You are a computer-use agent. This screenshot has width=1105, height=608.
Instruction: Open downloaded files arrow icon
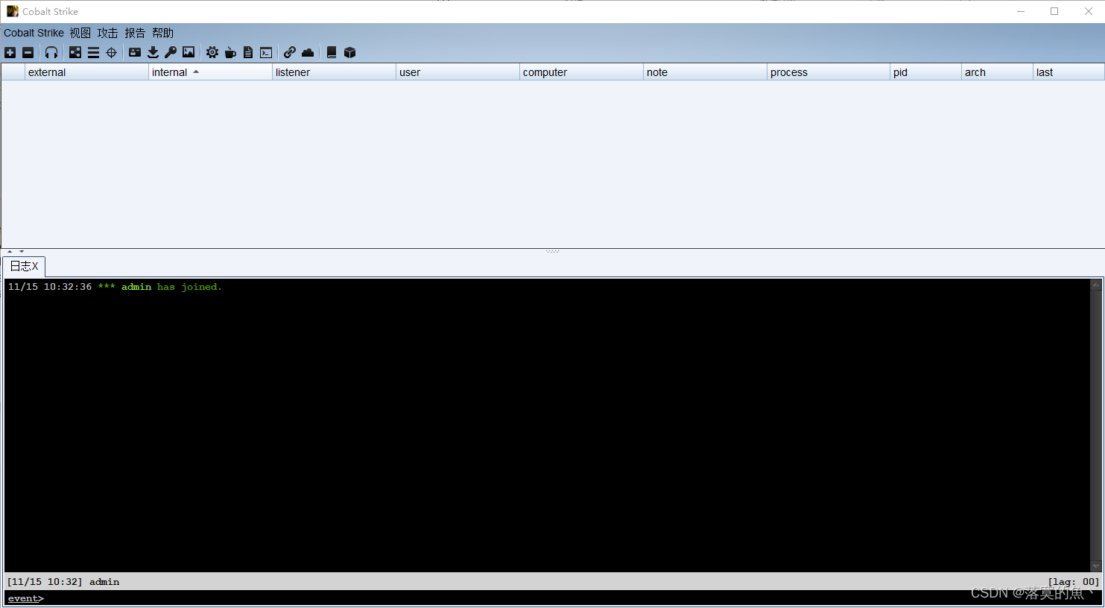click(x=153, y=52)
